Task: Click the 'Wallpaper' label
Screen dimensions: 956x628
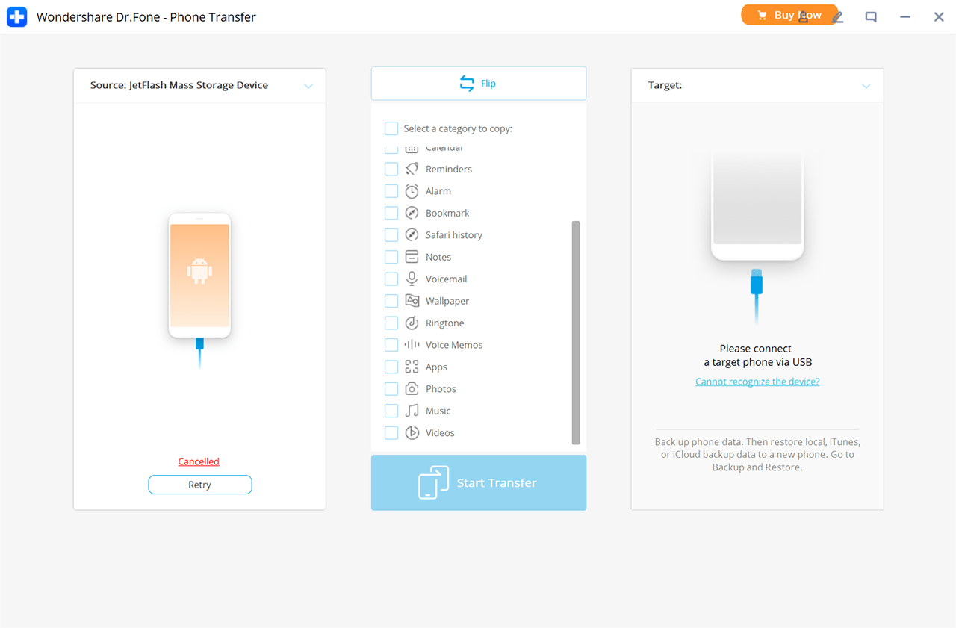Action: tap(447, 301)
